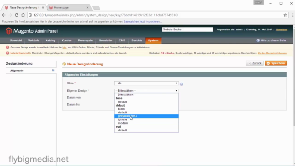Click the Abmelden link
Image resolution: width=295 pixels, height=166 pixels.
[281, 30]
